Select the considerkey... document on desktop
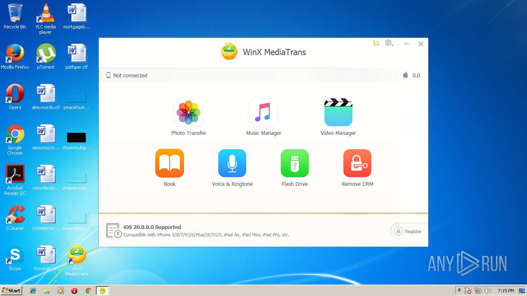The image size is (527, 296). (x=46, y=218)
